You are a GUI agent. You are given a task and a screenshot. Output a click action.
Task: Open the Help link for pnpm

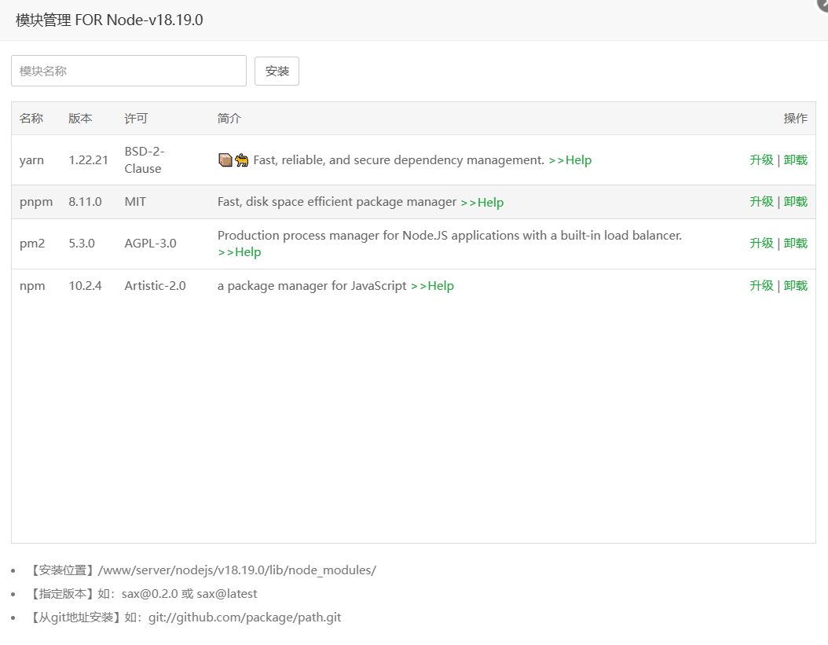pyautogui.click(x=482, y=203)
